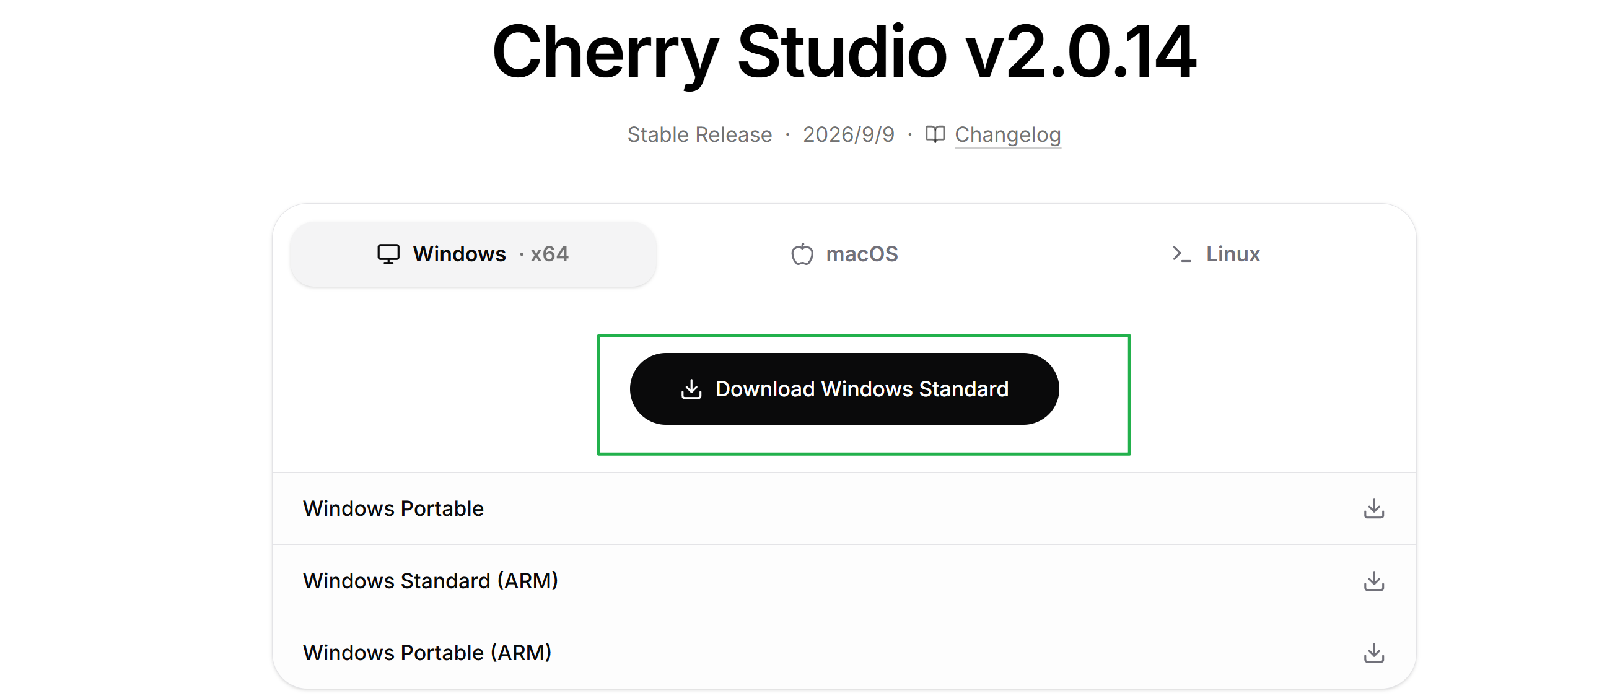
Task: Click the terminal prompt icon beside Linux
Action: [1181, 254]
